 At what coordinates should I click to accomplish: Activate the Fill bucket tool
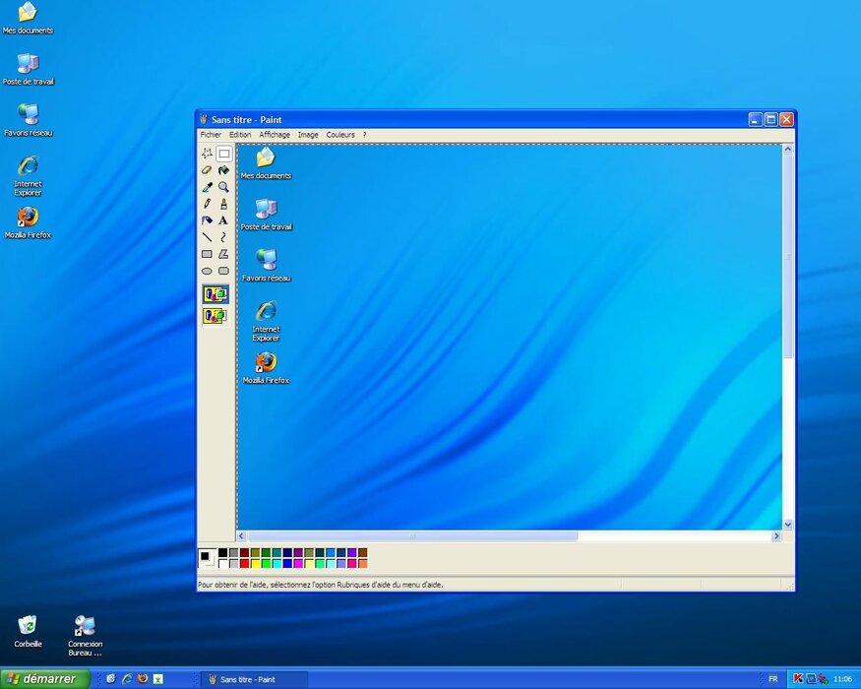point(223,170)
